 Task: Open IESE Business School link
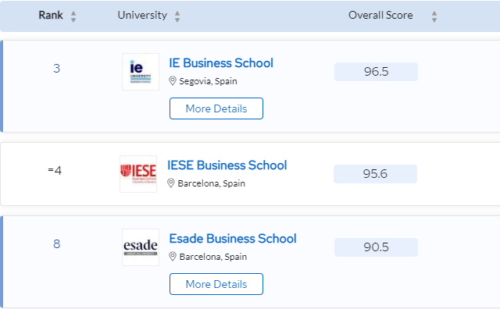coord(227,165)
